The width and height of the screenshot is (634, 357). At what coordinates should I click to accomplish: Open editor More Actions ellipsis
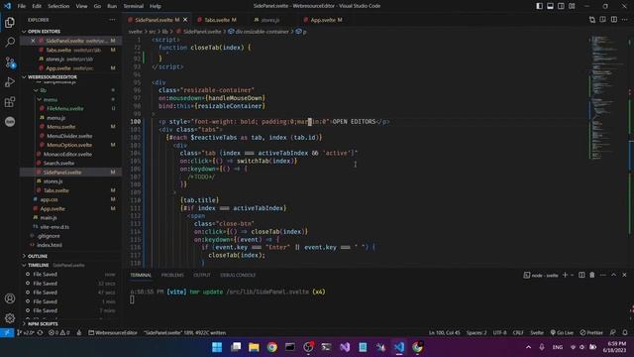pos(625,20)
